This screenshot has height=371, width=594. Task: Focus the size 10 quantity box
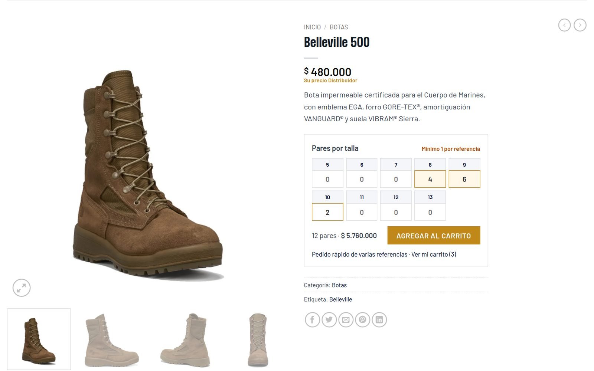click(x=327, y=212)
